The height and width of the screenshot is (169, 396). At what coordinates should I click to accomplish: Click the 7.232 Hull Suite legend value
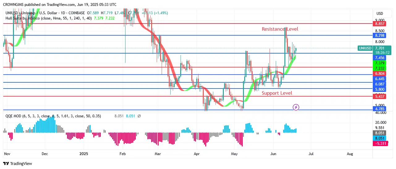pyautogui.click(x=110, y=18)
